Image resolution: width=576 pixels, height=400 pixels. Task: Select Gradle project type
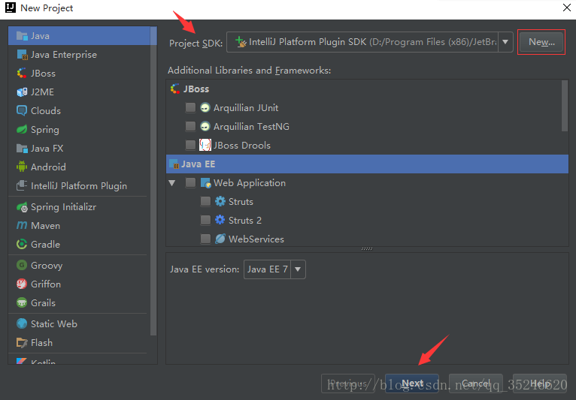pos(80,244)
